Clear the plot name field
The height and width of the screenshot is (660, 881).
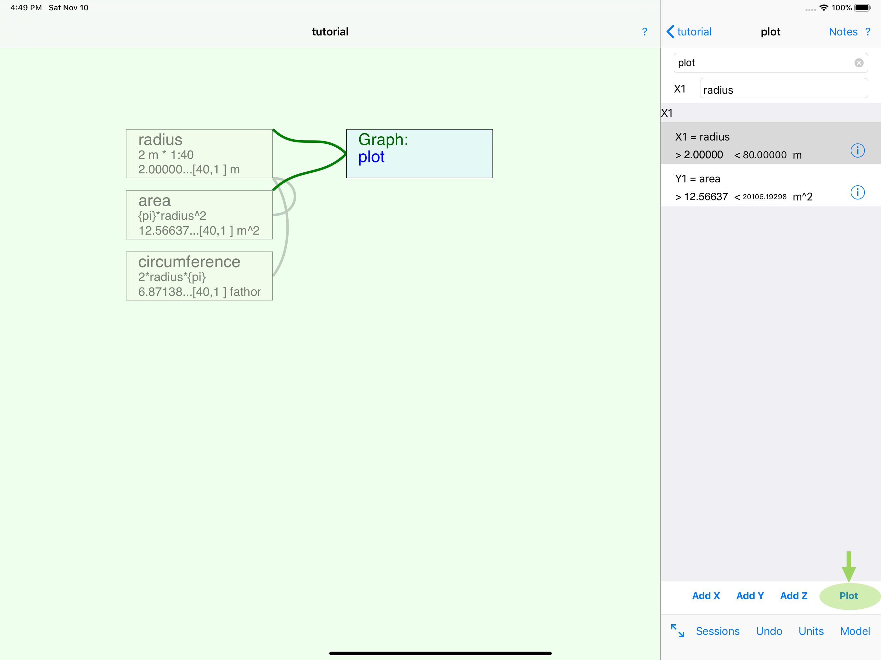tap(859, 63)
